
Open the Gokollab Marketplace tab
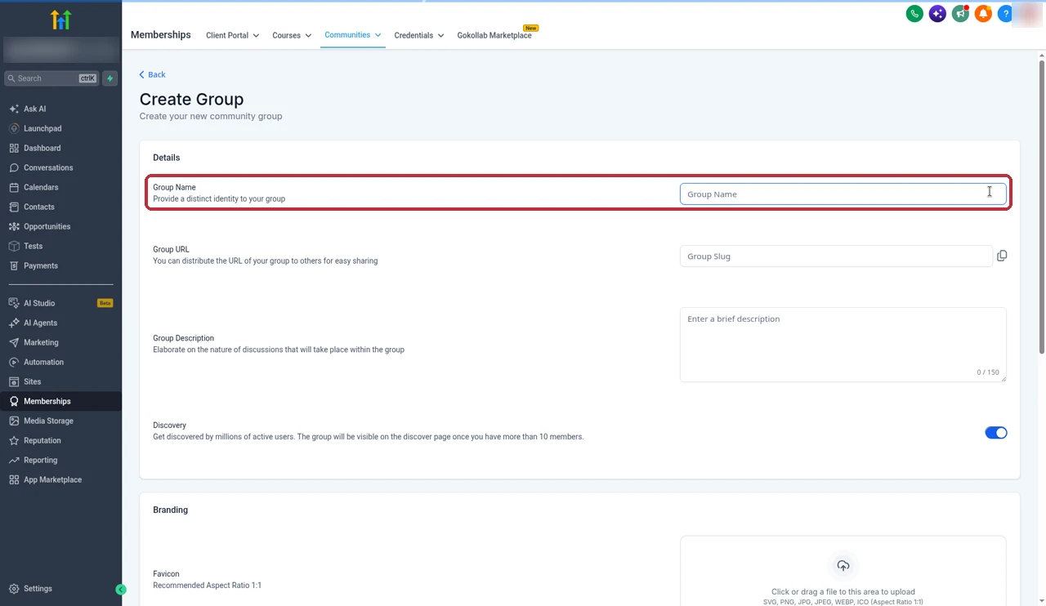click(x=494, y=35)
